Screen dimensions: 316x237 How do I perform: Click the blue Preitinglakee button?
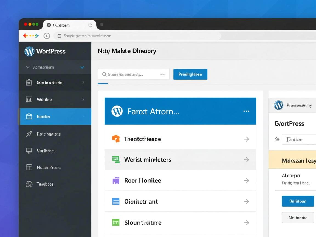190,74
